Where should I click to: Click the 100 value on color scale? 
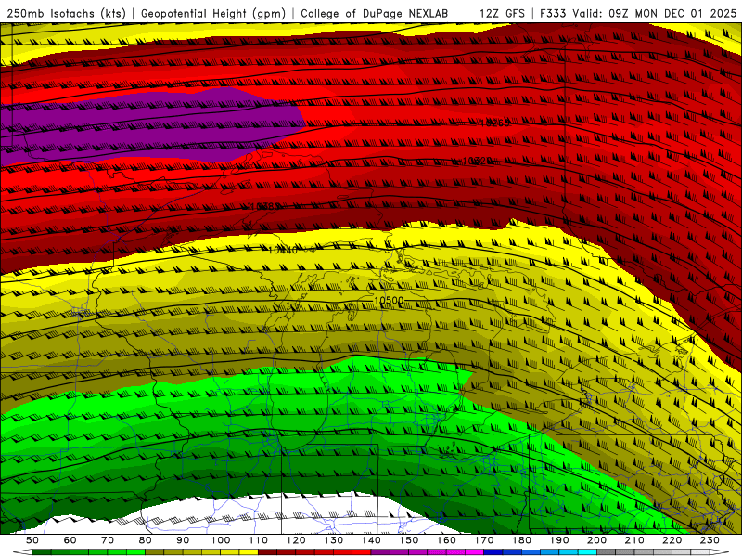(x=221, y=540)
